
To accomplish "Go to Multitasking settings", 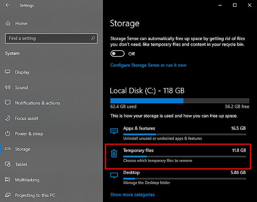I will 27,180.
